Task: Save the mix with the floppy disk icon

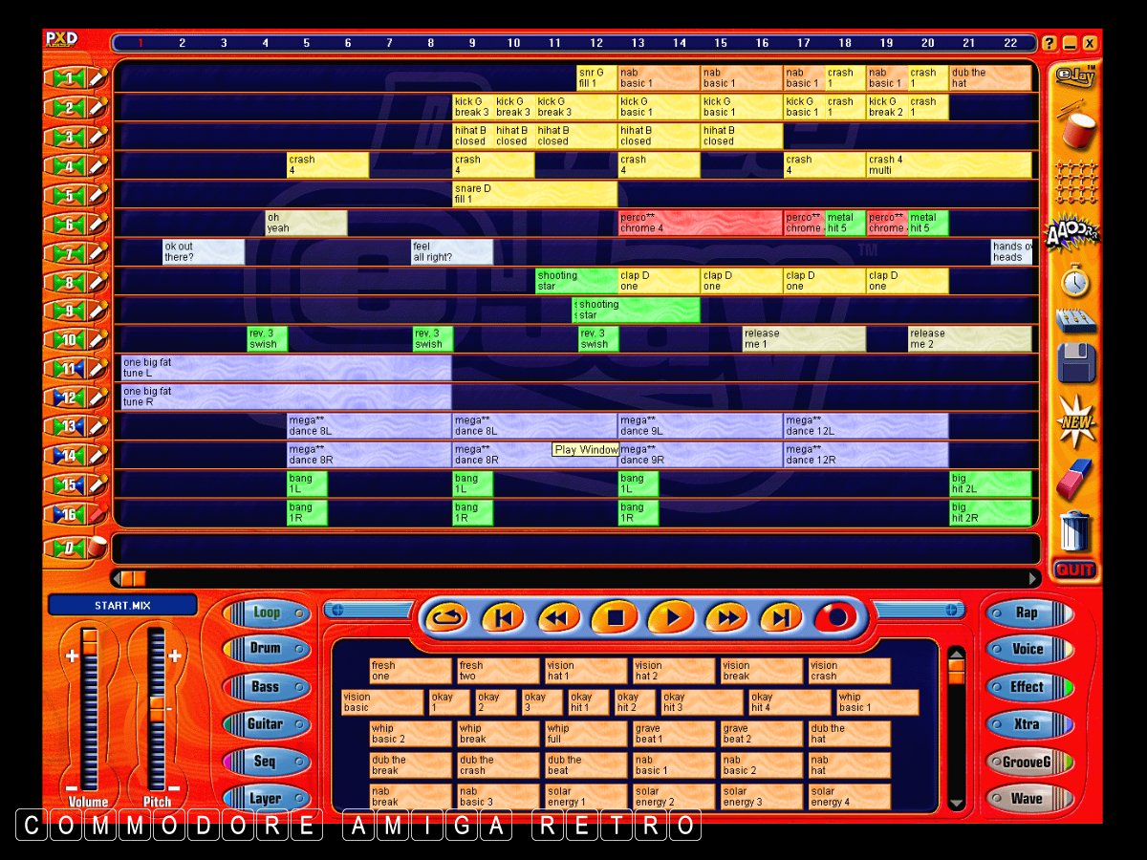Action: click(1076, 365)
